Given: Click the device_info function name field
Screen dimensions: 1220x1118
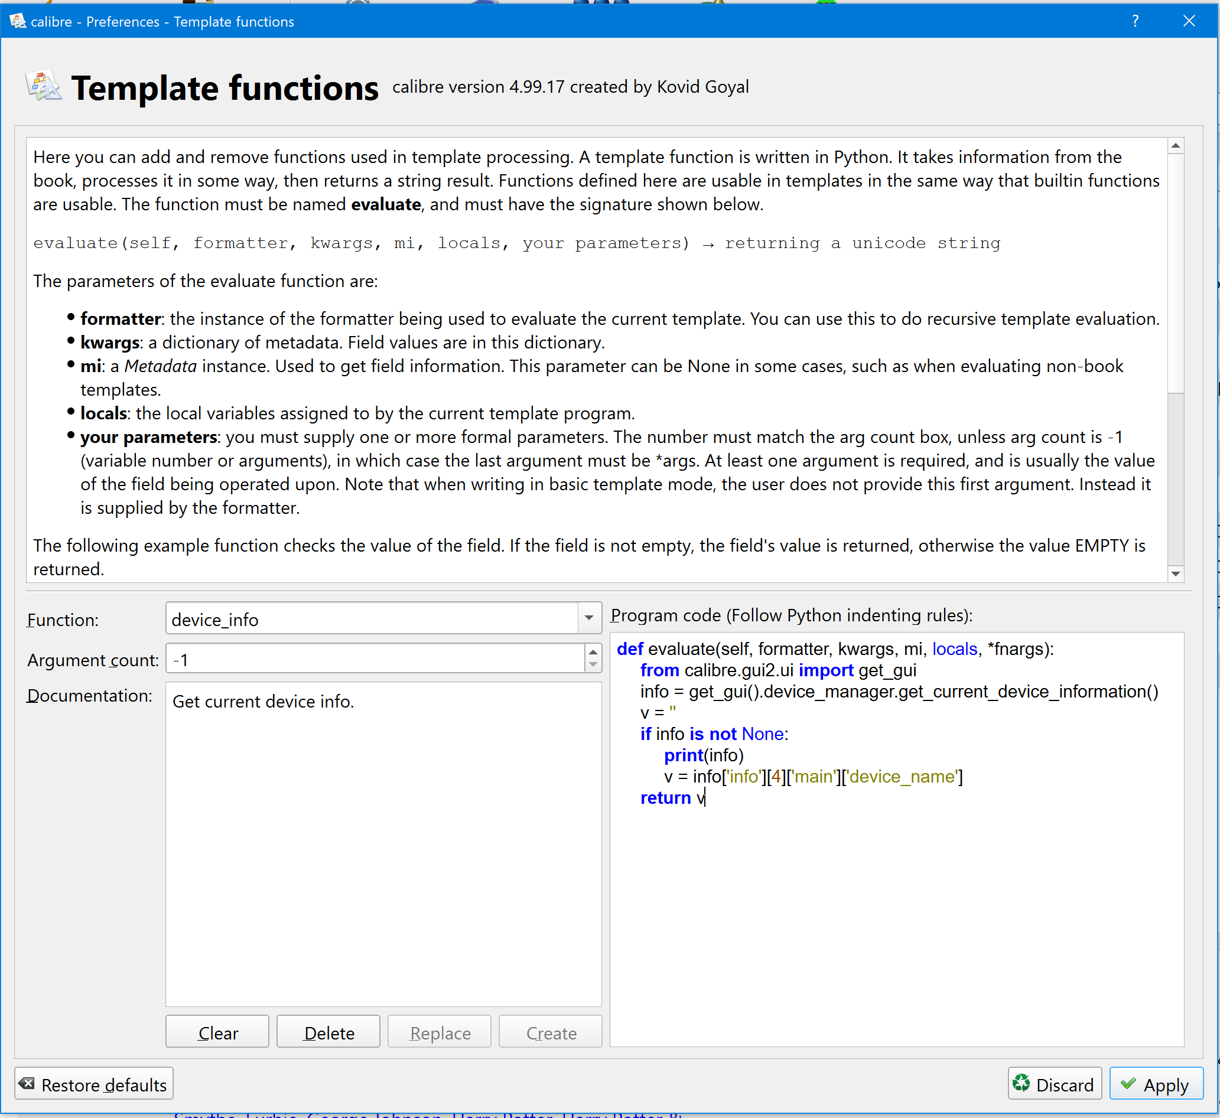Looking at the screenshot, I should pos(372,618).
